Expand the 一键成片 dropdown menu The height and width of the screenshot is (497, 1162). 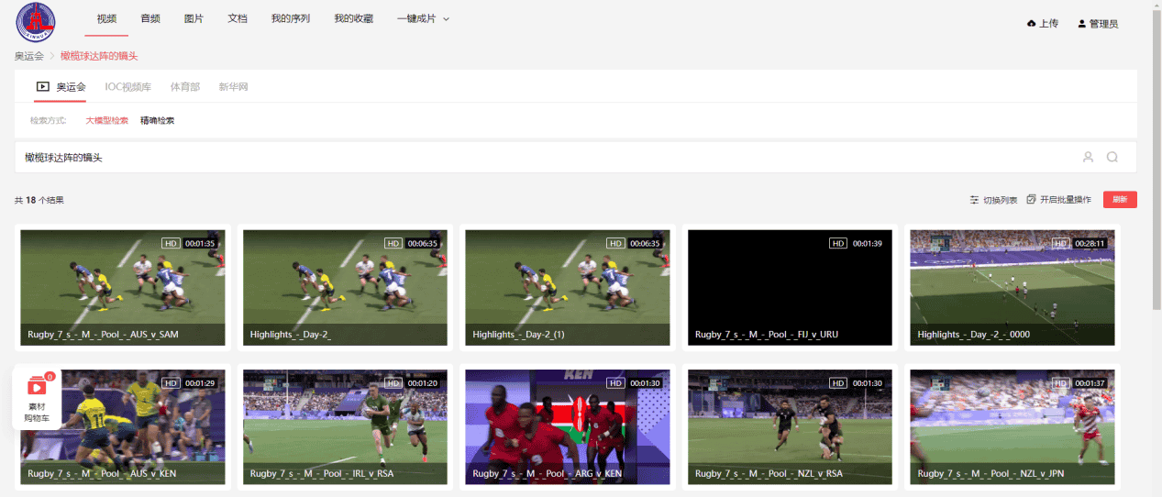pos(423,19)
